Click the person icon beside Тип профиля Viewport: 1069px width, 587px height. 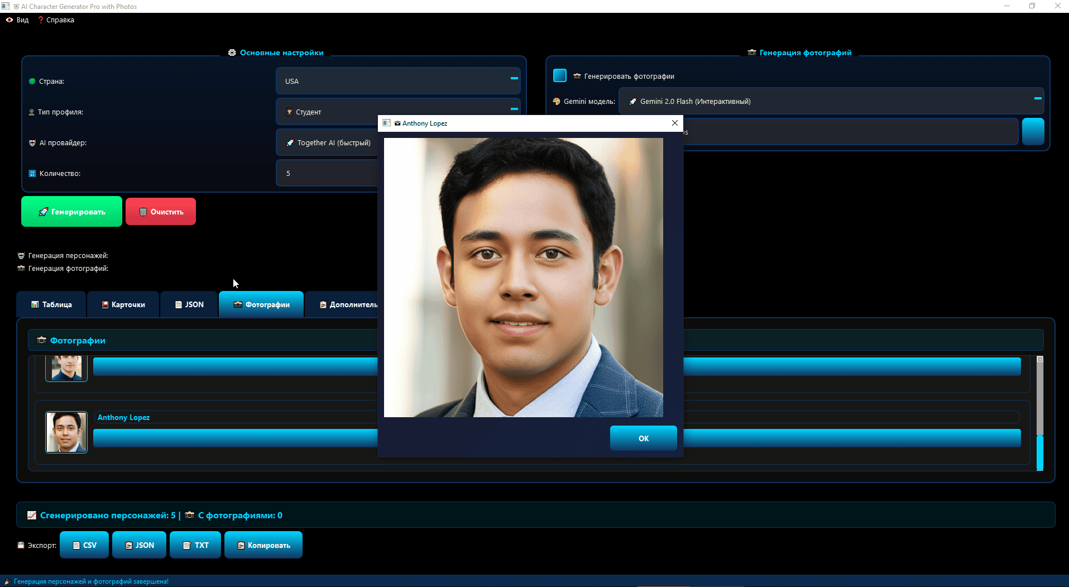[x=32, y=112]
